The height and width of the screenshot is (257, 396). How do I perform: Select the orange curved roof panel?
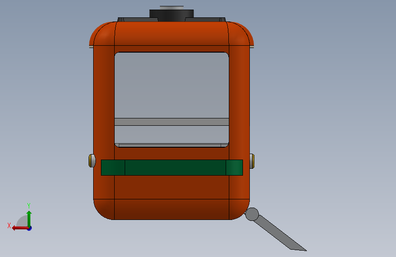[171, 33]
